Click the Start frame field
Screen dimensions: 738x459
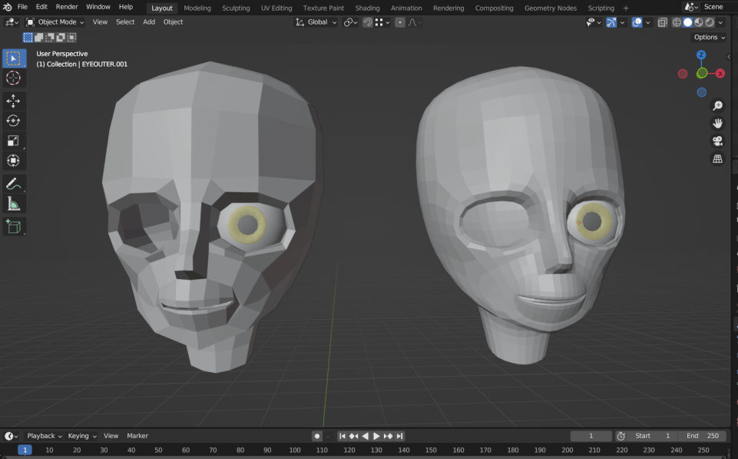[652, 436]
